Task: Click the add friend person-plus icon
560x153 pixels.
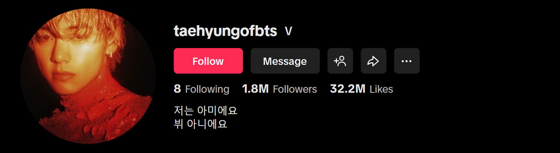Action: [x=340, y=61]
